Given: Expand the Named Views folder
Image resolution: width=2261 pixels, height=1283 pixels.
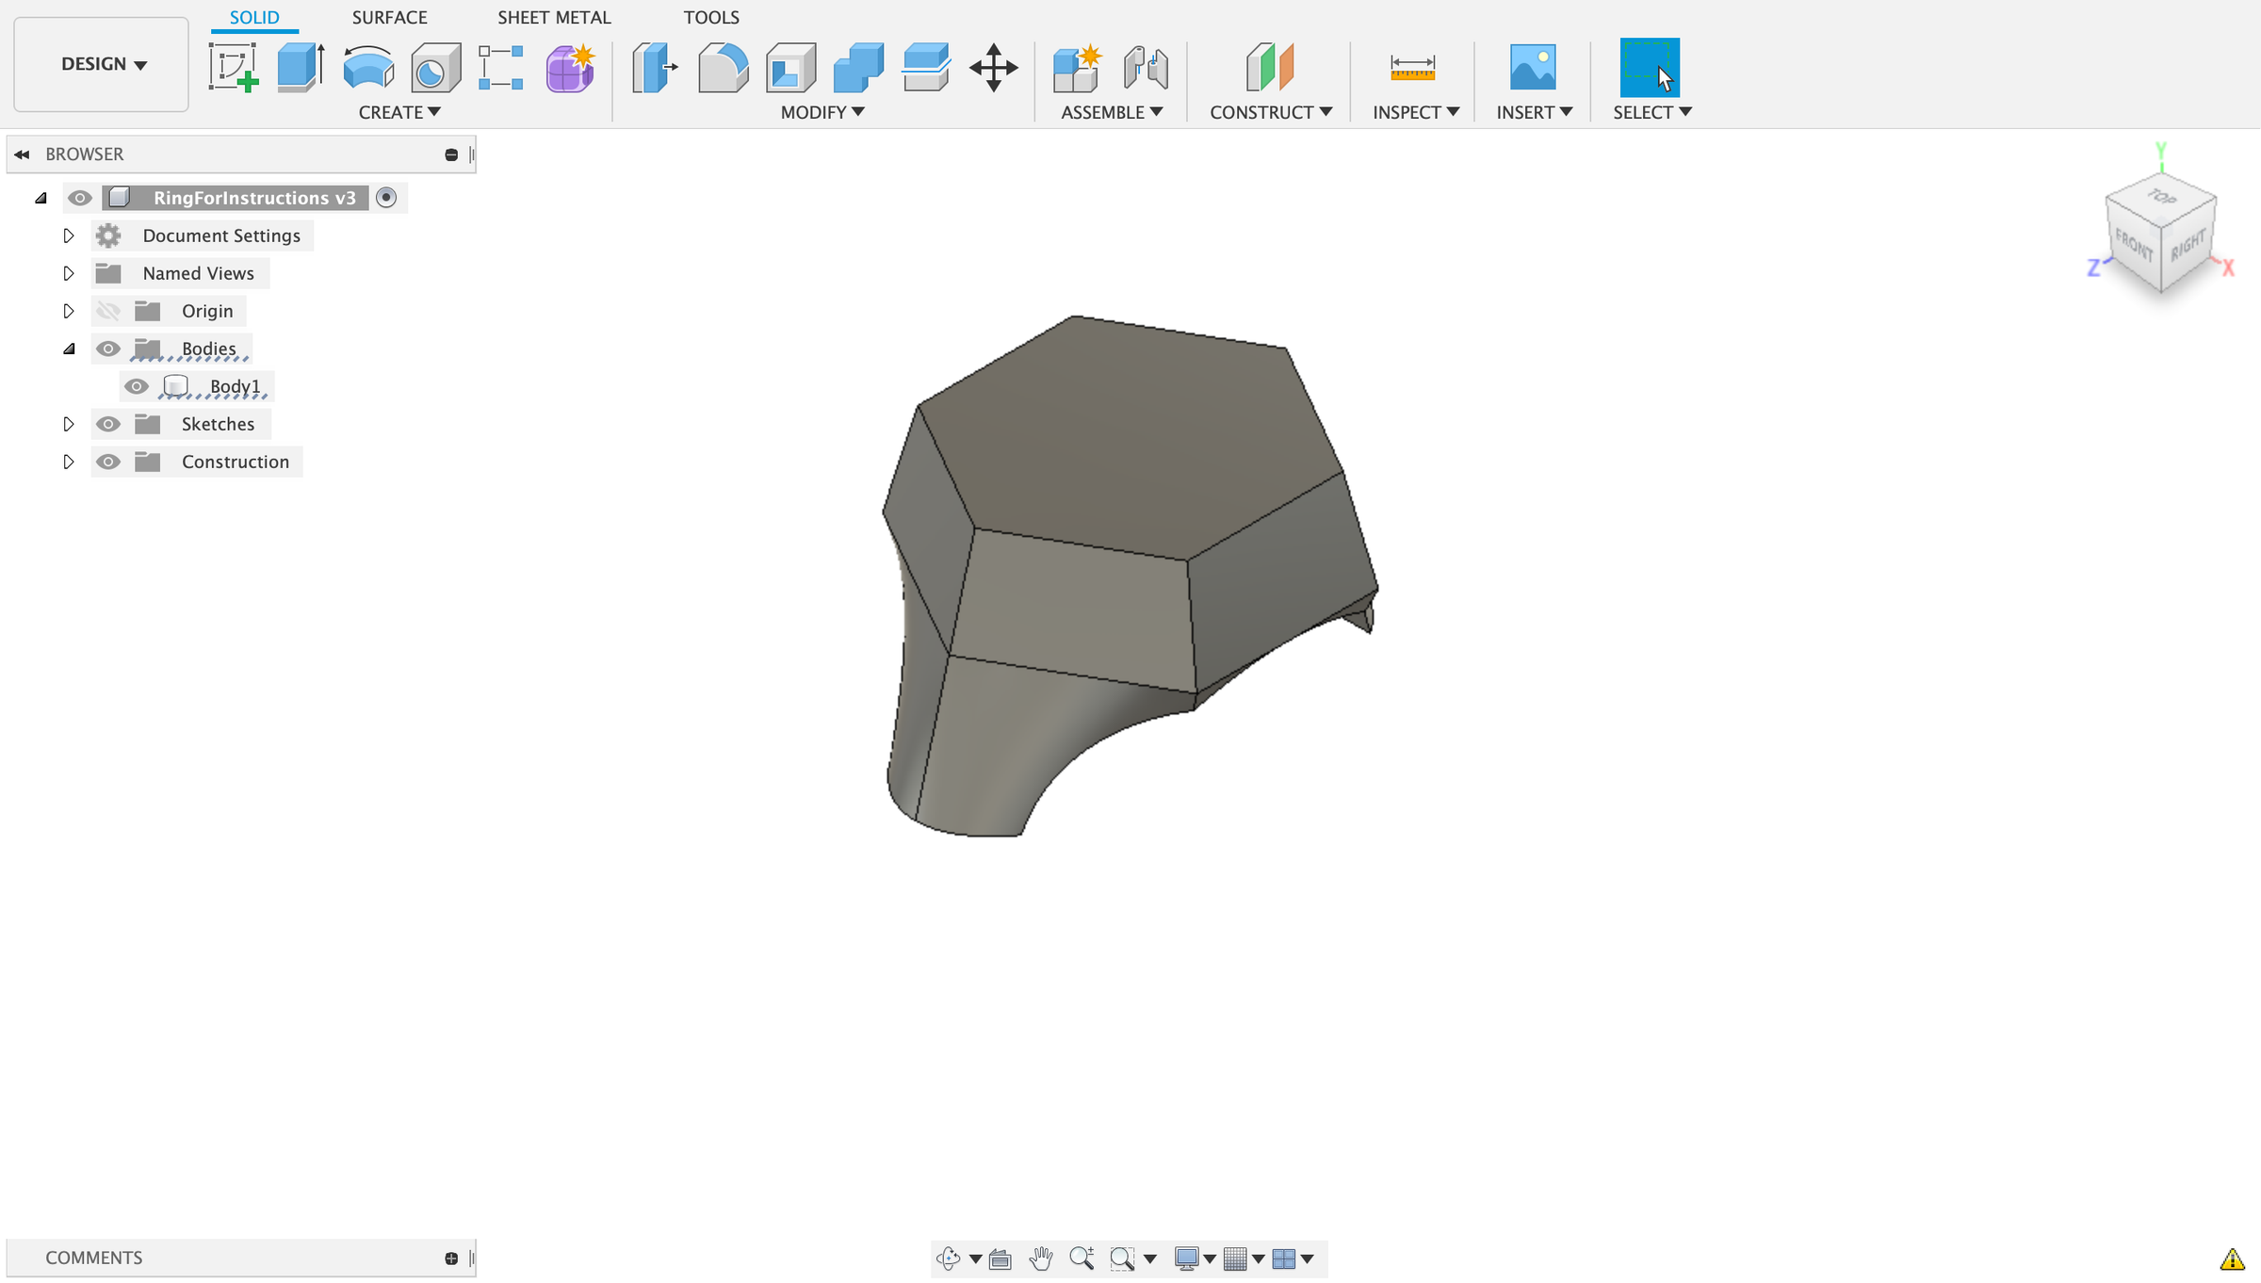Looking at the screenshot, I should coord(69,273).
